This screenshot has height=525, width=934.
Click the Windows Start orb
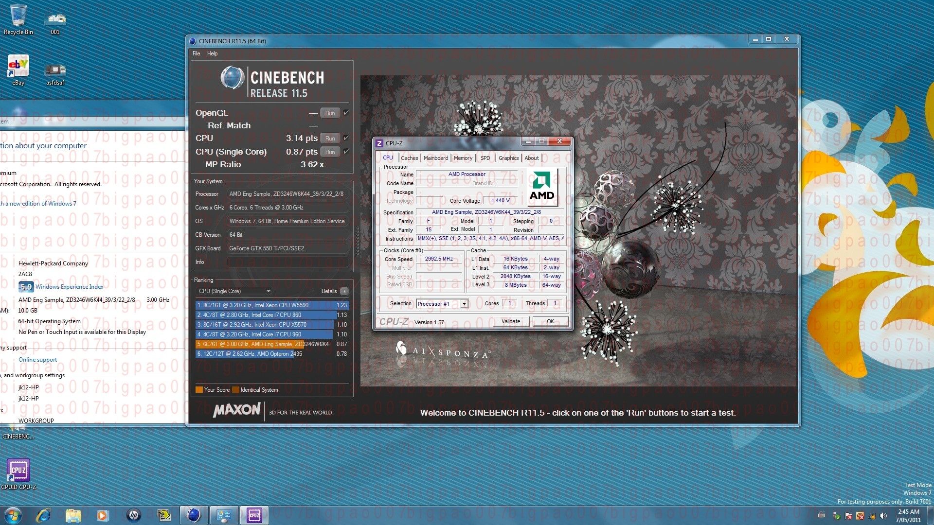[x=13, y=515]
